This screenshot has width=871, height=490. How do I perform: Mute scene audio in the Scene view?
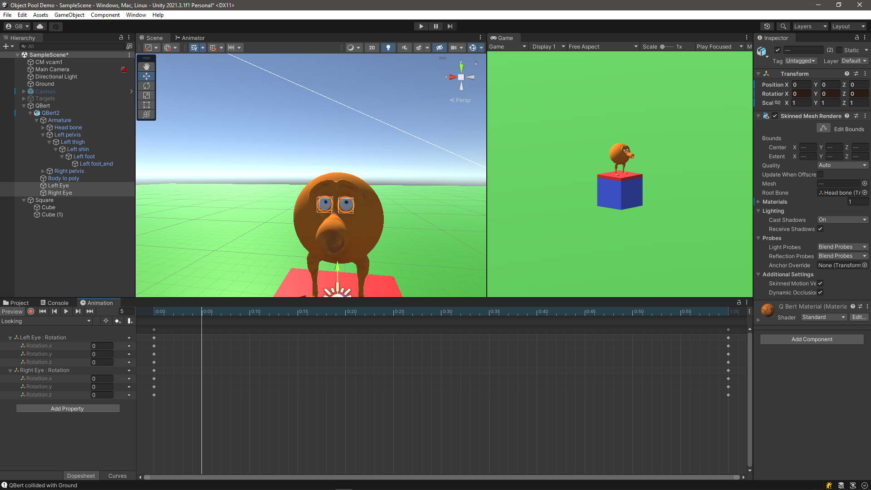(x=404, y=47)
